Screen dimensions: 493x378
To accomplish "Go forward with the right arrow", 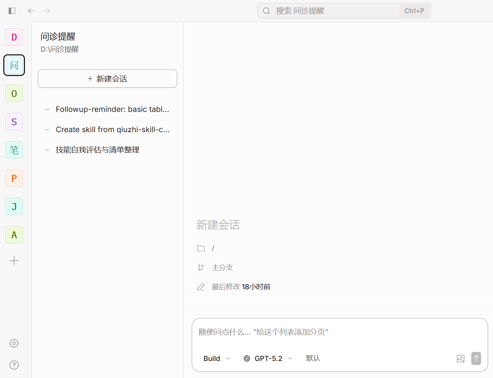I will [x=47, y=11].
